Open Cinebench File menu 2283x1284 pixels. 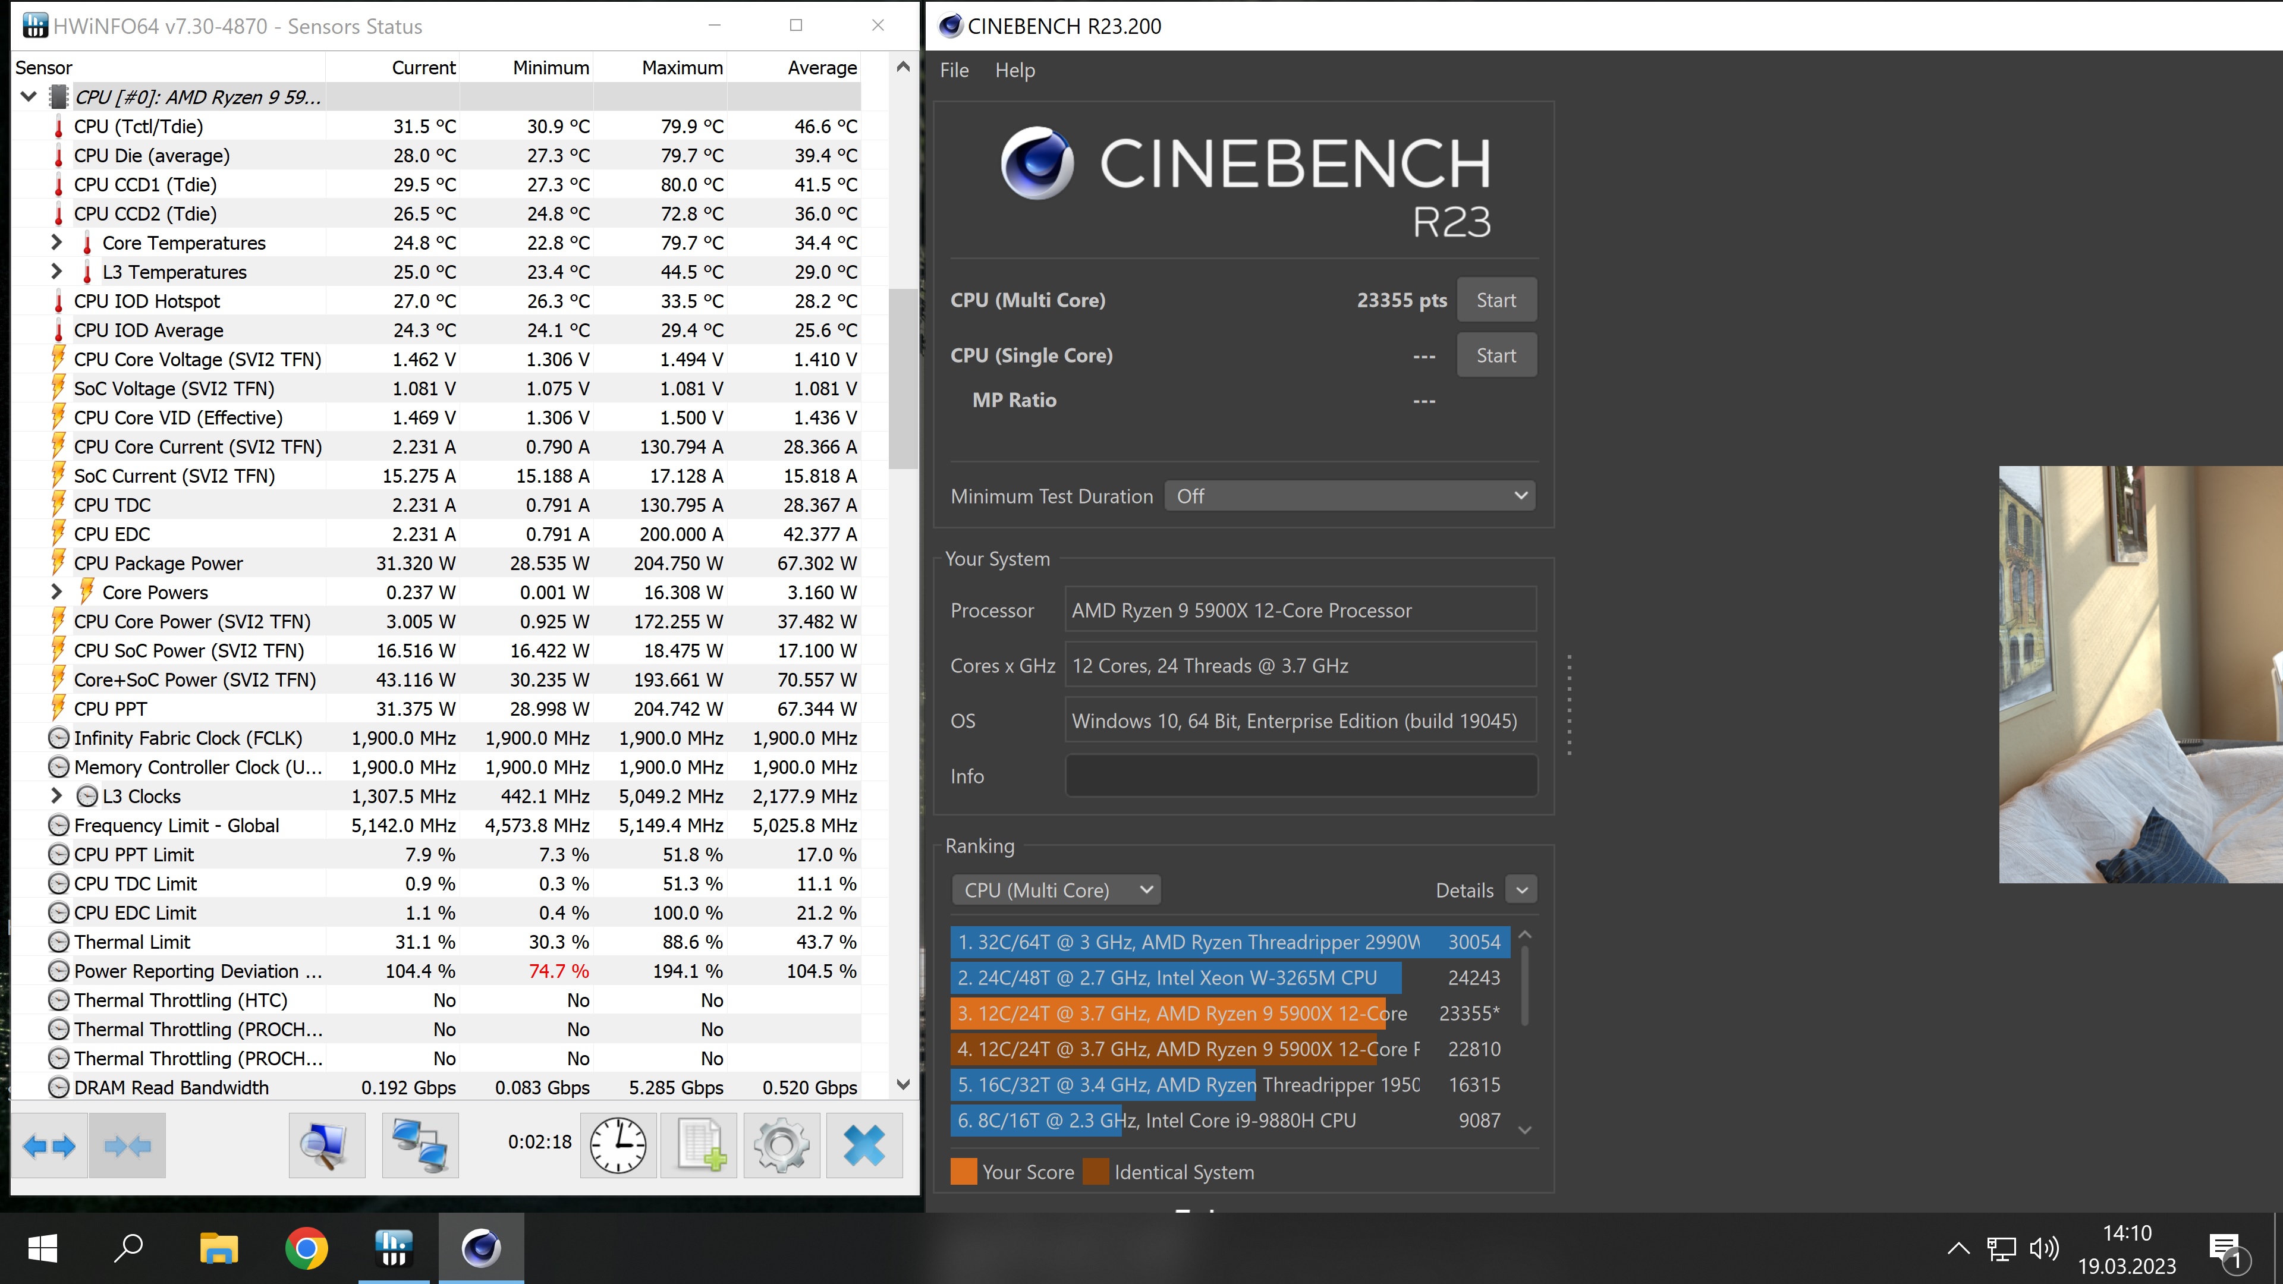954,70
